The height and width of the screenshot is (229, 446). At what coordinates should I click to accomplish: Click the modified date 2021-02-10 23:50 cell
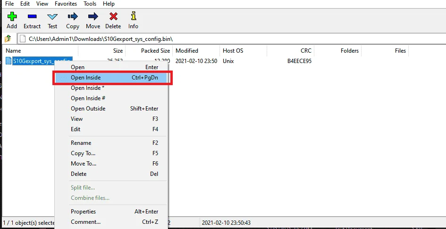(x=196, y=61)
